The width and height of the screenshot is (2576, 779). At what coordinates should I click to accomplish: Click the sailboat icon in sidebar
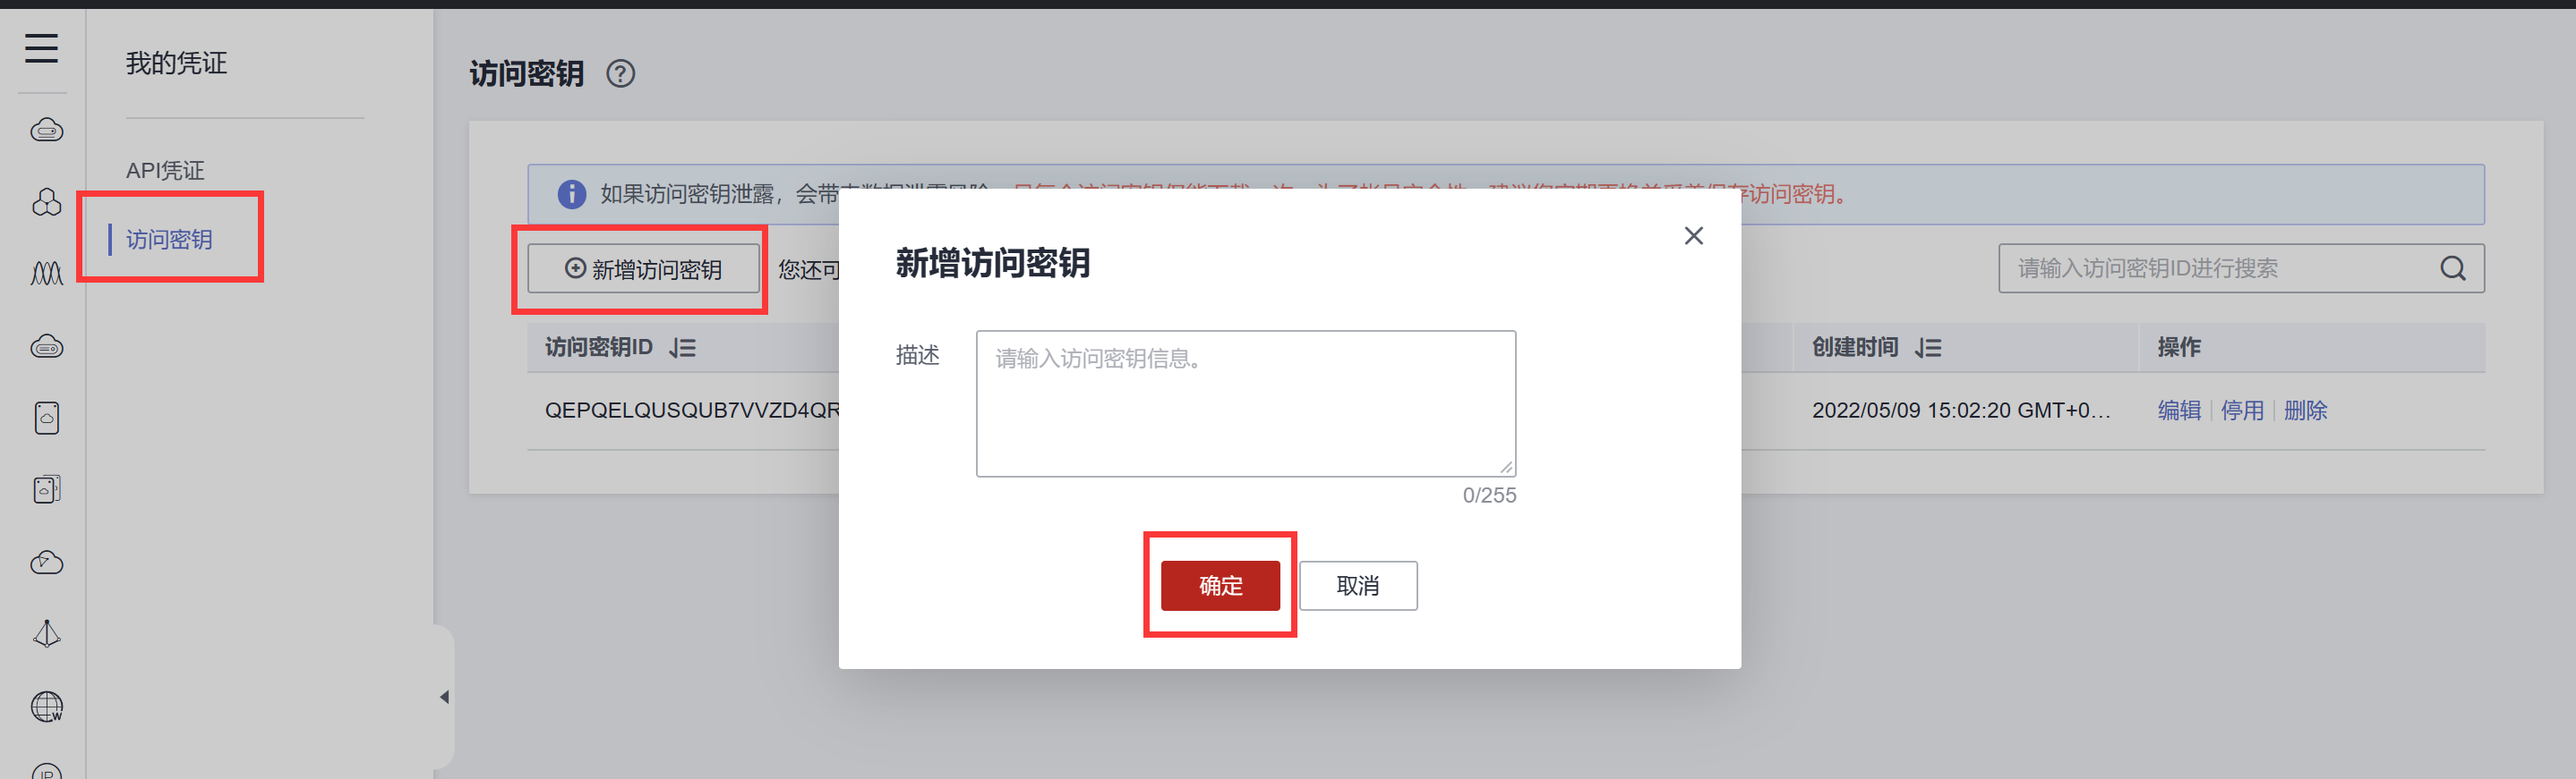coord(46,634)
